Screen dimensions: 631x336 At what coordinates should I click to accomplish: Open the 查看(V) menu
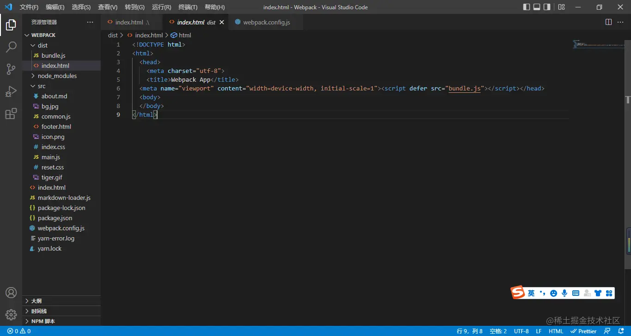[x=108, y=7]
